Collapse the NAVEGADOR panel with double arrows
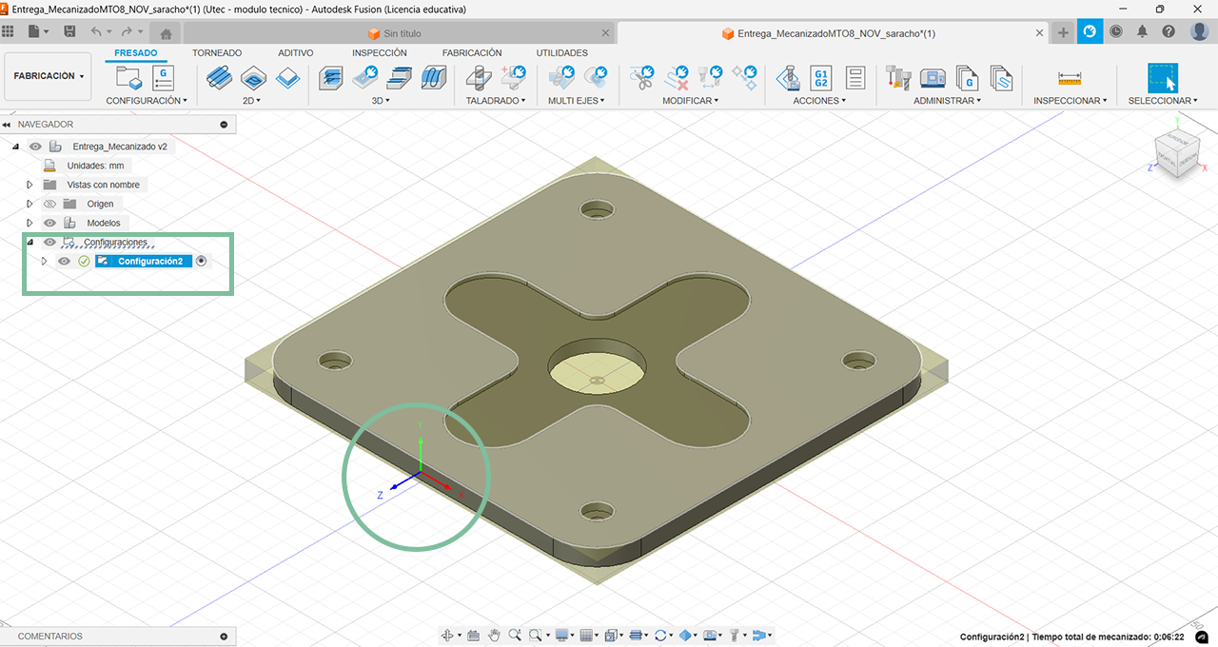The width and height of the screenshot is (1218, 647). 7,125
